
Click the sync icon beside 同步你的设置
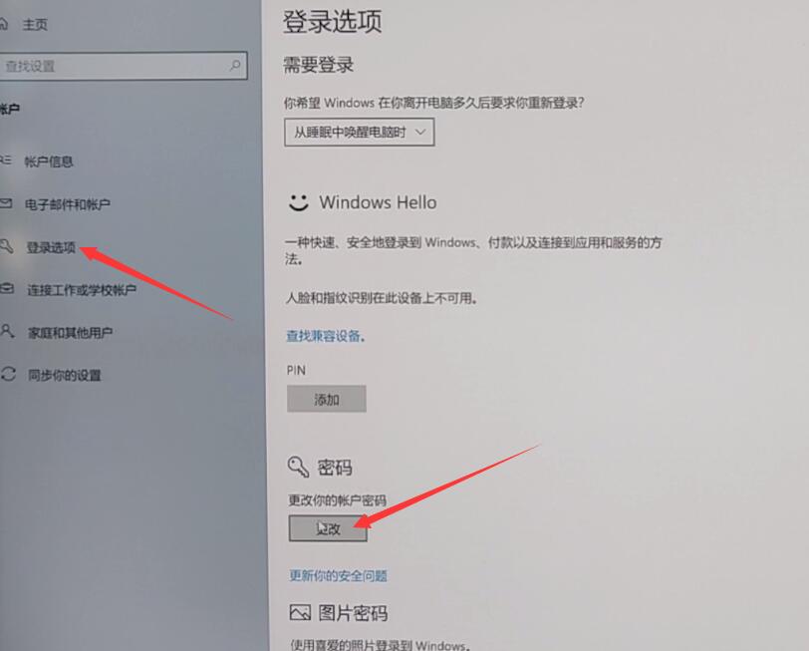(8, 374)
